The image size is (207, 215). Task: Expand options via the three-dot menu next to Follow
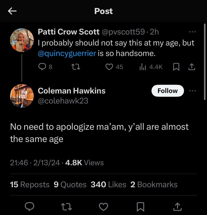point(193,91)
